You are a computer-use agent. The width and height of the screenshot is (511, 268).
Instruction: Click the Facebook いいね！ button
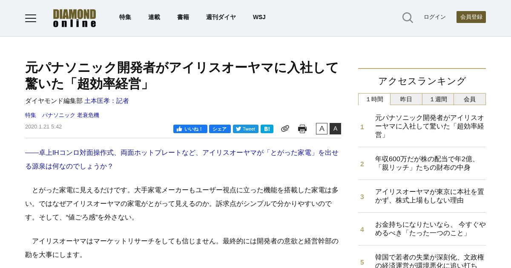pyautogui.click(x=190, y=129)
